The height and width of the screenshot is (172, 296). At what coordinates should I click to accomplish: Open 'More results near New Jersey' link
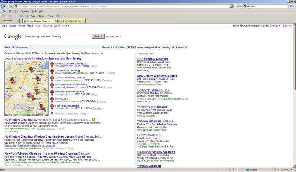click(x=71, y=114)
